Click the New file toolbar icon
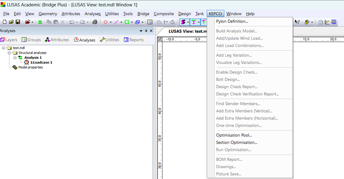The image size is (344, 179). tap(4, 22)
